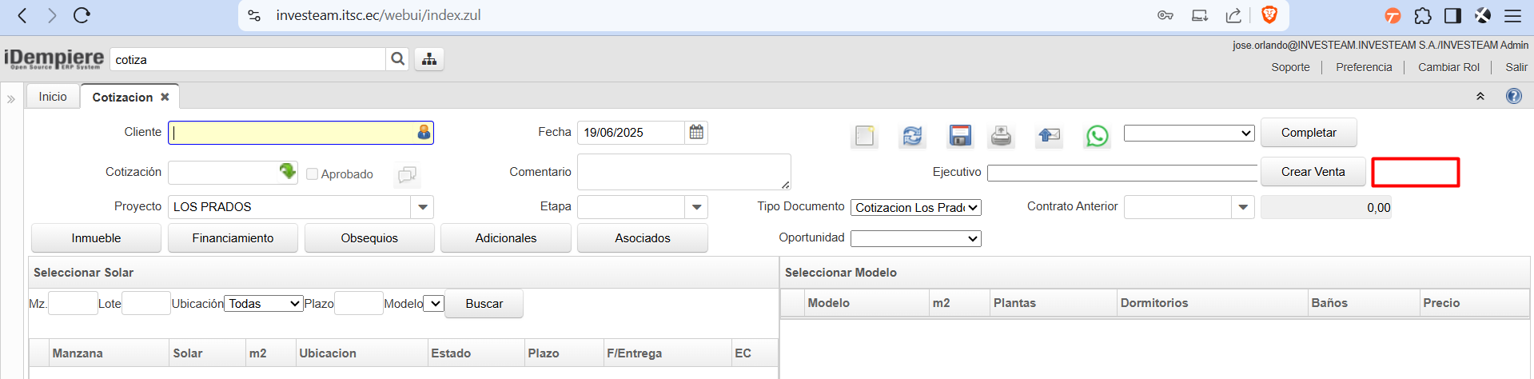Click the green arrow in Cotización field
Screen dimensions: 1534x379
[287, 172]
